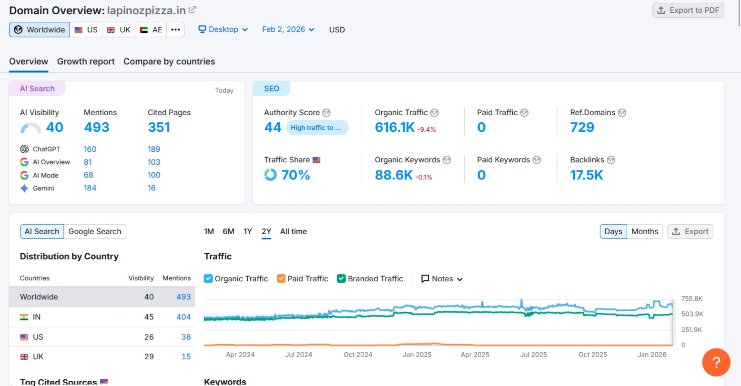Click globe icon beside Paid Keywords
Viewport: 741px width, 386px height.
pos(537,160)
